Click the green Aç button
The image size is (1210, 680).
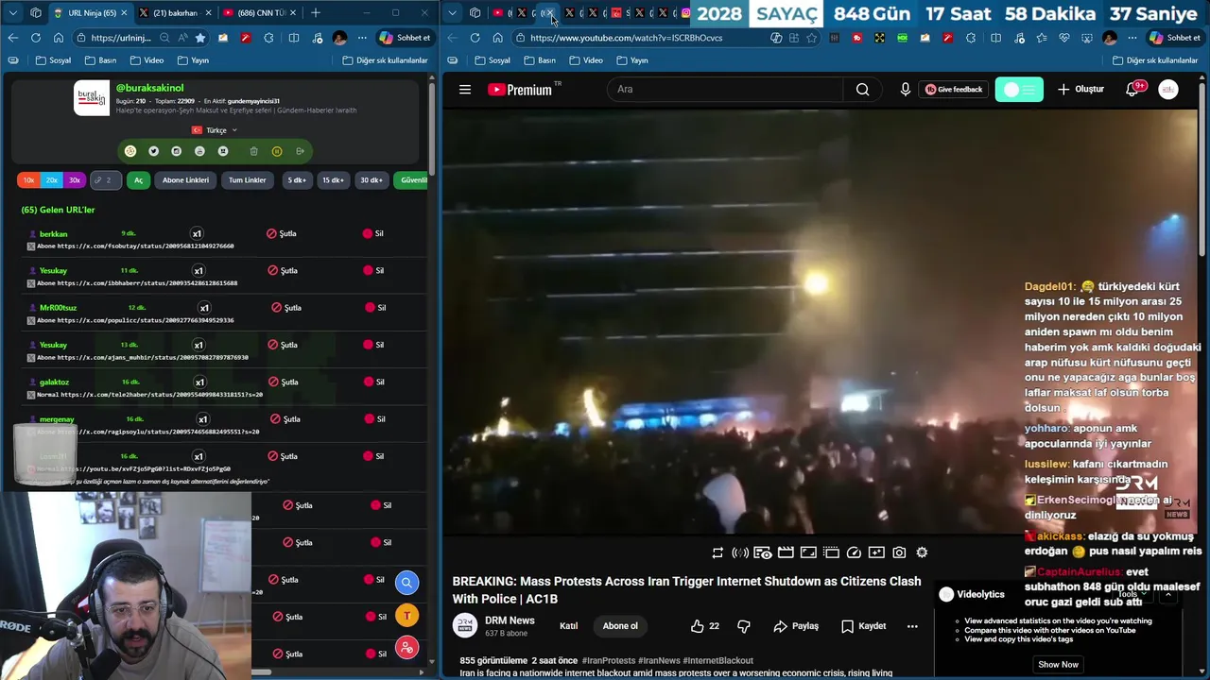(x=138, y=180)
